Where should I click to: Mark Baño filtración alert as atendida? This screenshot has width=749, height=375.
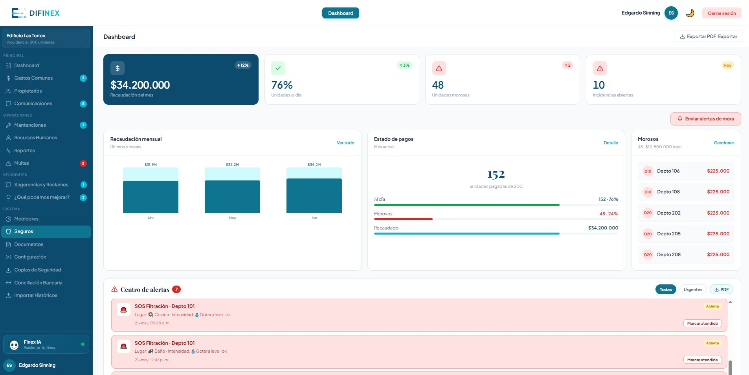tap(702, 360)
